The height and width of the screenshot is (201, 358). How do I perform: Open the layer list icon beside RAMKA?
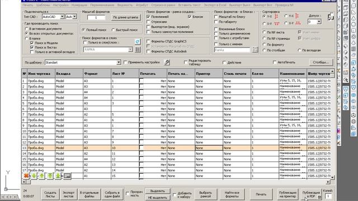138,50
